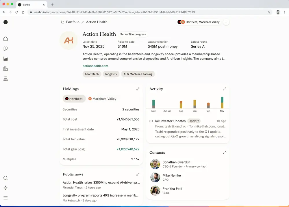Click Mike Nemke's profile photo
Image resolution: width=289 pixels, height=207 pixels.
click(155, 177)
